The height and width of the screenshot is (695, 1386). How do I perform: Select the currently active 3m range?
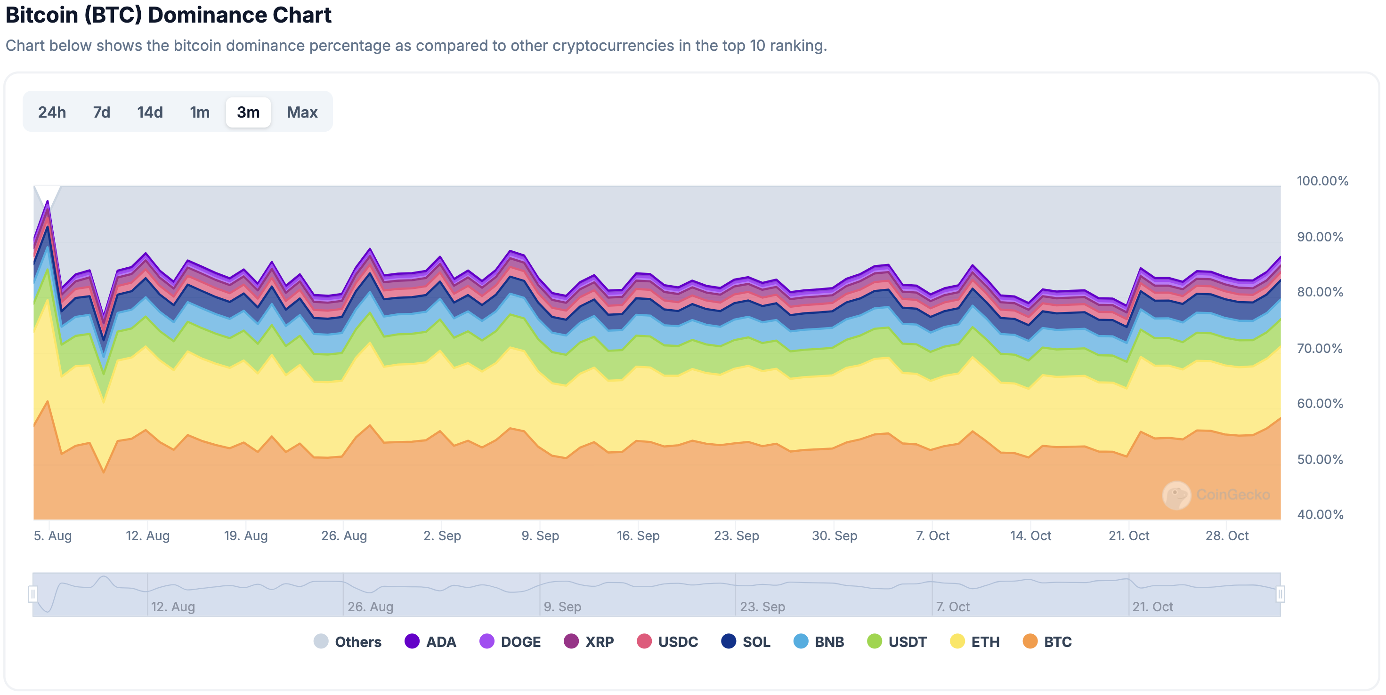pos(248,112)
